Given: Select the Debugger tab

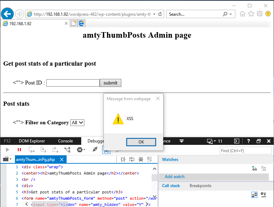Looking at the screenshot, I should [96, 141].
